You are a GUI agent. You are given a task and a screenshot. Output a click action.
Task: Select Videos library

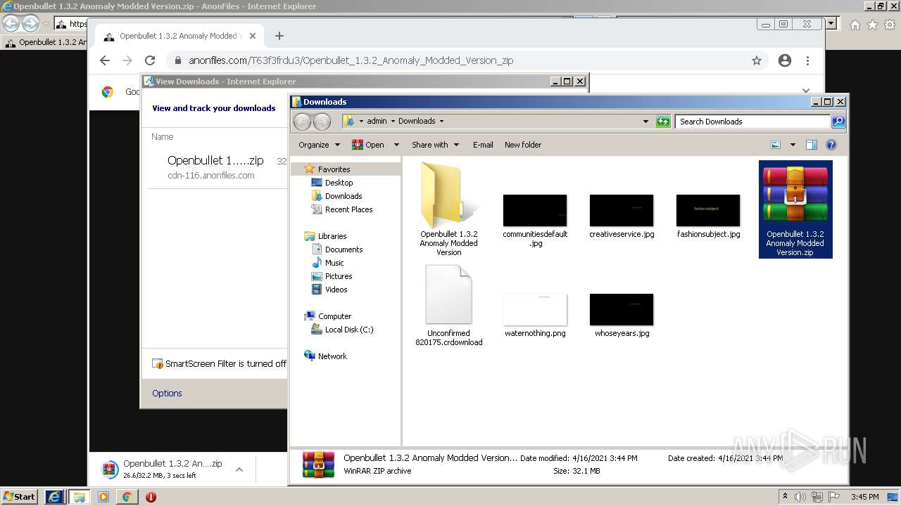point(336,290)
